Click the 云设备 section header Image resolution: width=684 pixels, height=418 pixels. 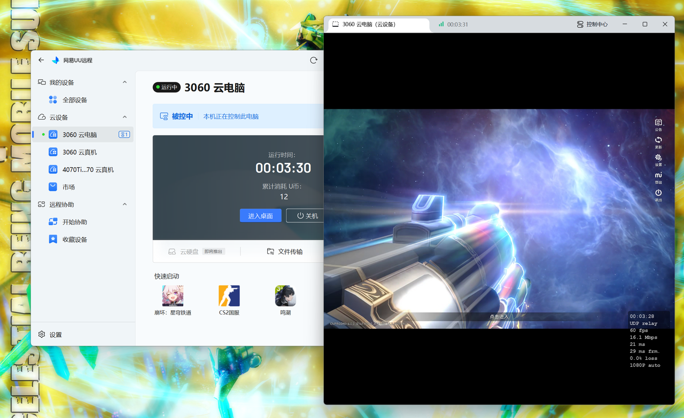(x=83, y=117)
